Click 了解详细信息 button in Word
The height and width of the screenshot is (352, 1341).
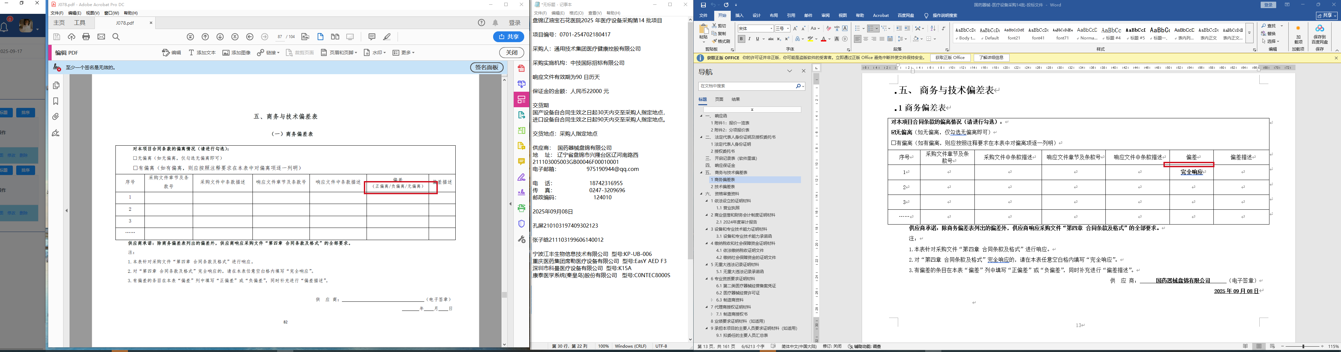(992, 58)
